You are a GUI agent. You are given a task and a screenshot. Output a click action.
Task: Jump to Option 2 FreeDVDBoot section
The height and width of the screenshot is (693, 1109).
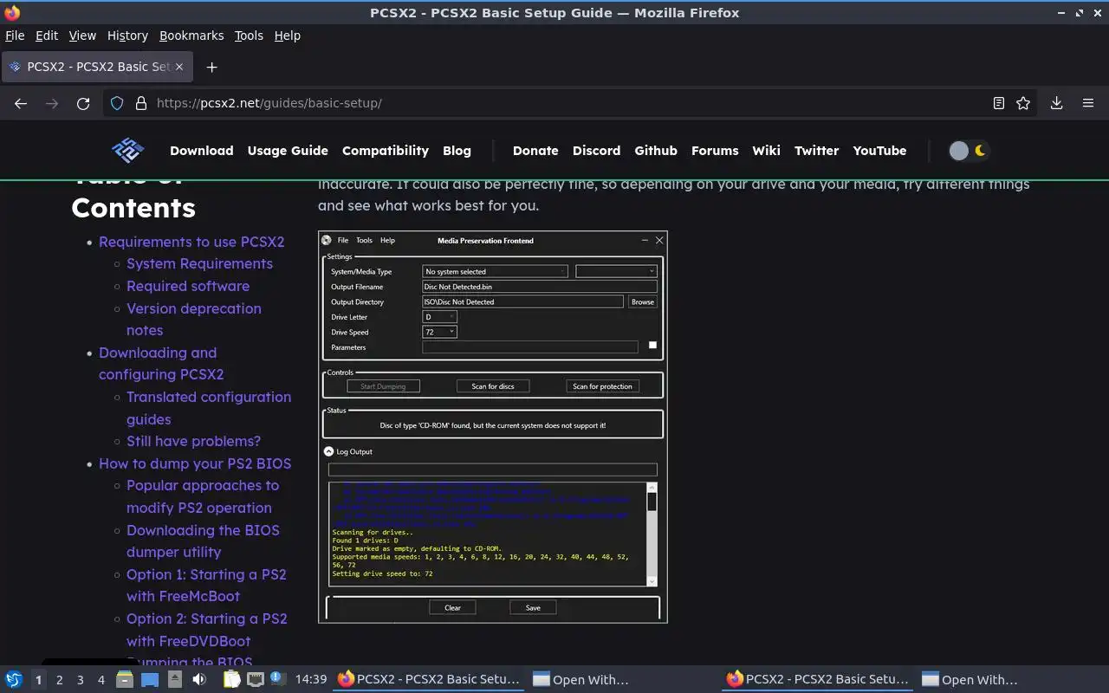(206, 630)
